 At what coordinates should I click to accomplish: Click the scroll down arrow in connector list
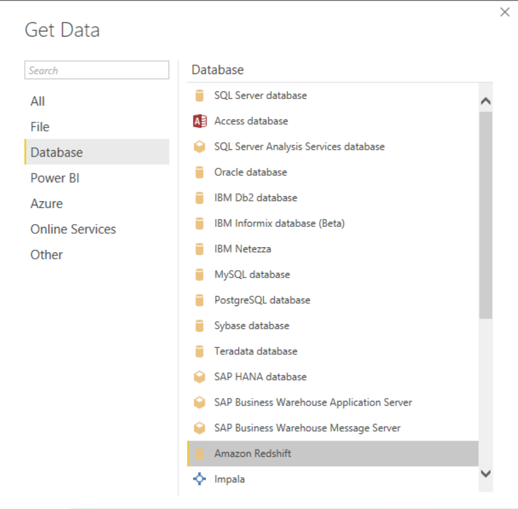[486, 474]
